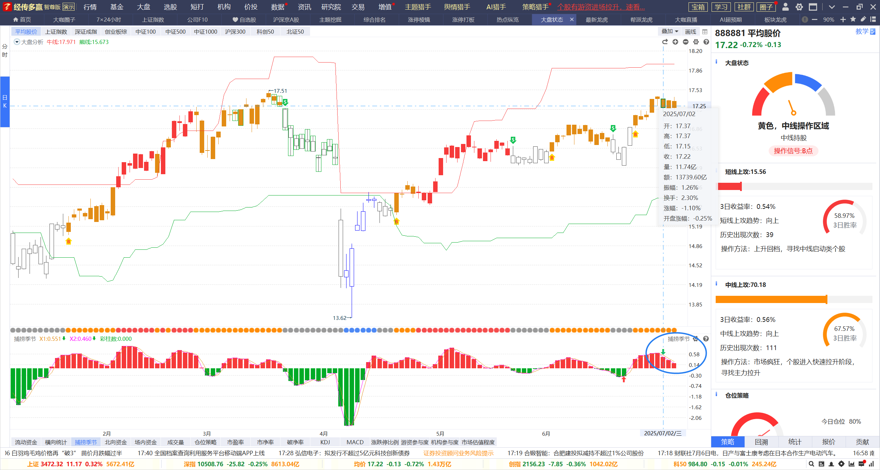Click the chart zoom-in plus icon
Viewport: 880px width, 470px height.
pyautogui.click(x=675, y=42)
